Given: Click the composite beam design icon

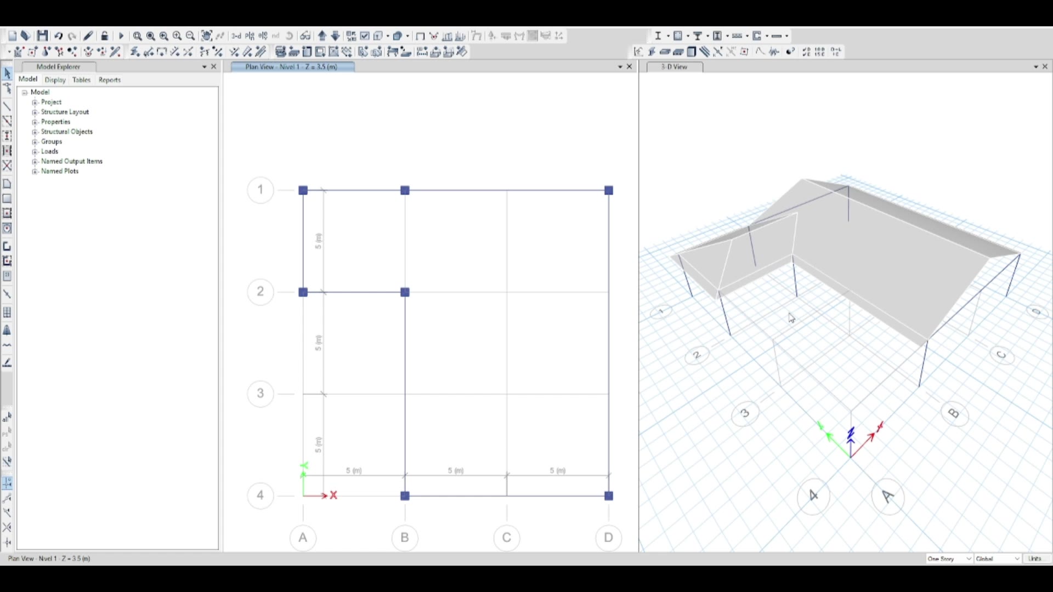Looking at the screenshot, I should tap(698, 36).
